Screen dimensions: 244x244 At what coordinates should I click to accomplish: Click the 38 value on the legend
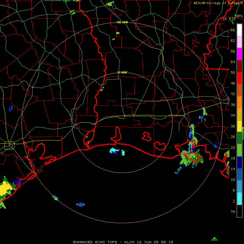point(233,105)
